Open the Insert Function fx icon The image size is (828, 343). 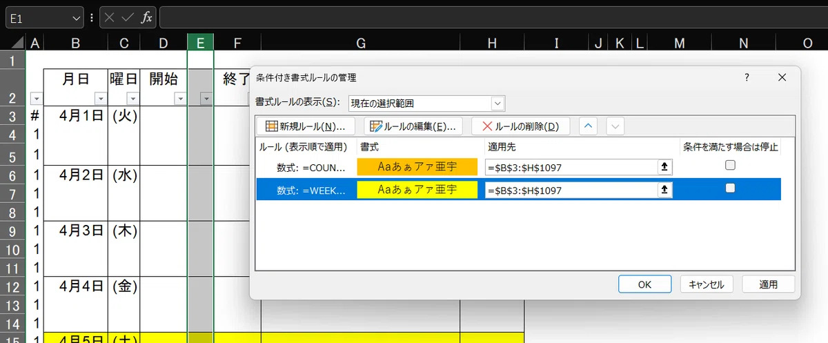click(x=147, y=18)
